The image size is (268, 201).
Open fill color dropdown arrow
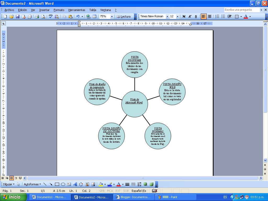coord(105,184)
